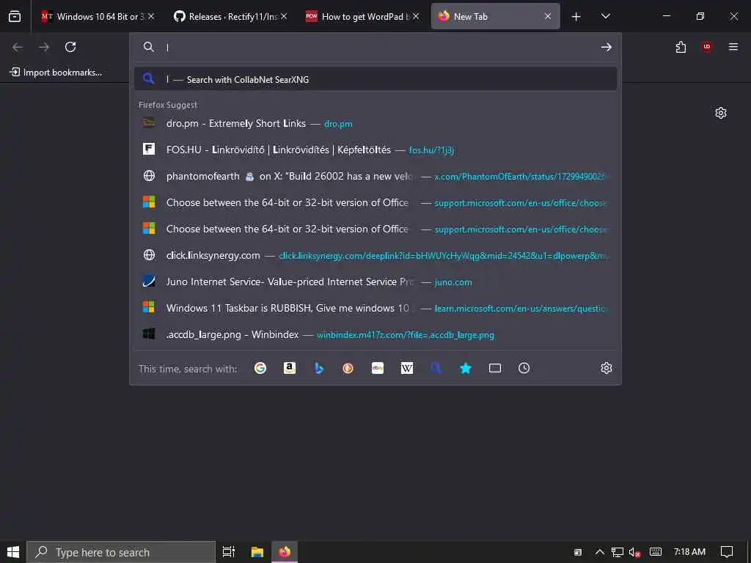Click the Reload page button
The width and height of the screenshot is (751, 563).
70,47
